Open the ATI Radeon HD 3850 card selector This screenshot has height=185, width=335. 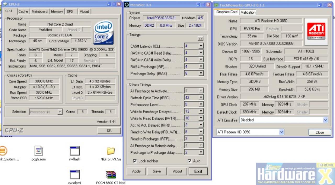click(x=282, y=132)
